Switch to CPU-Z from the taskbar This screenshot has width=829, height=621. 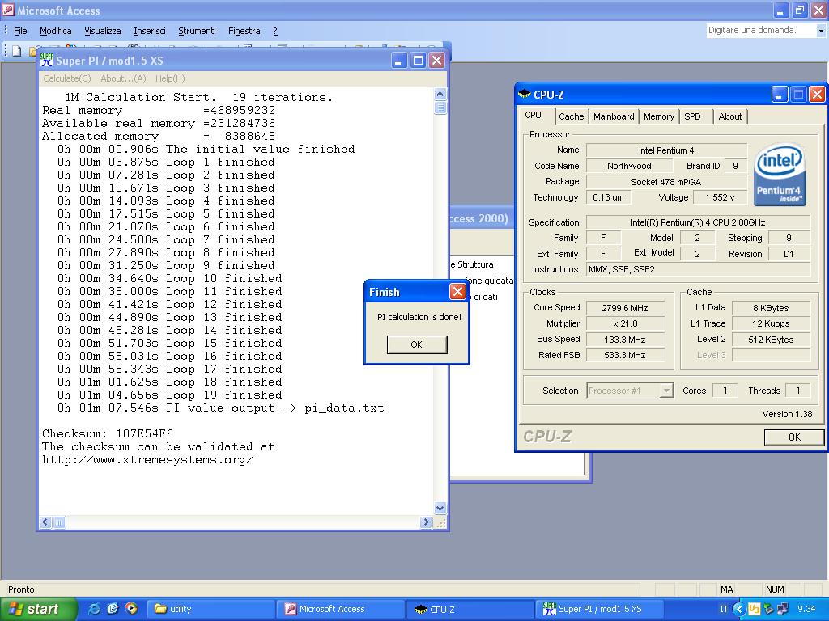click(470, 609)
